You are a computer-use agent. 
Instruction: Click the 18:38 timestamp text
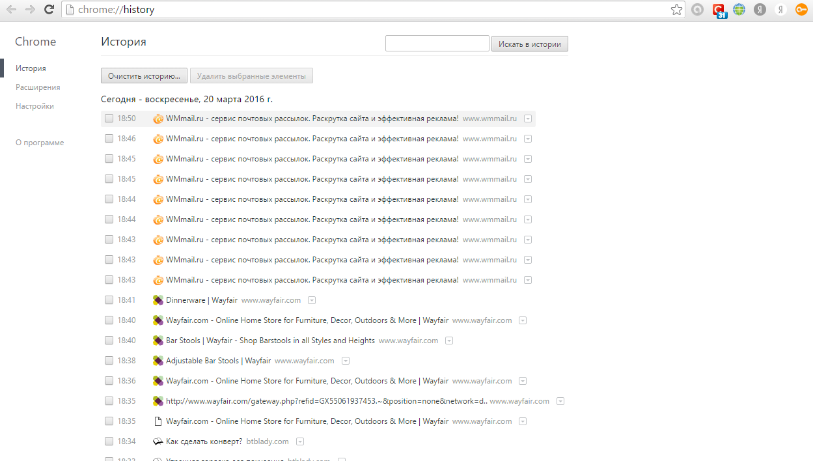click(126, 361)
